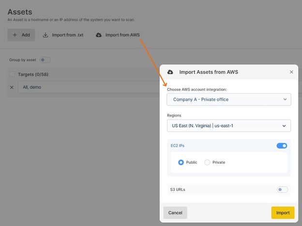Click the Cancel button
Viewport: 302px width, 226px height.
click(x=175, y=212)
